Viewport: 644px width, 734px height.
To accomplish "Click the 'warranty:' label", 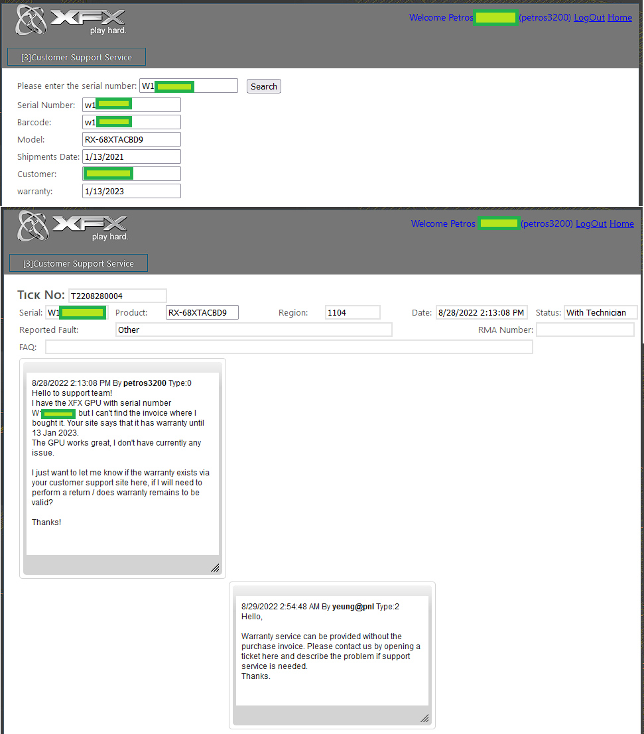I will tap(34, 191).
